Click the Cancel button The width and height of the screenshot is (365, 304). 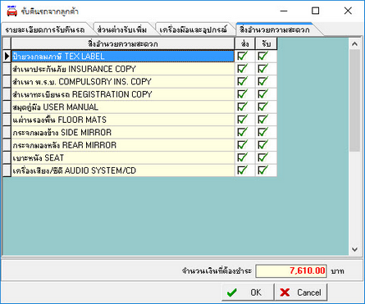tap(301, 293)
